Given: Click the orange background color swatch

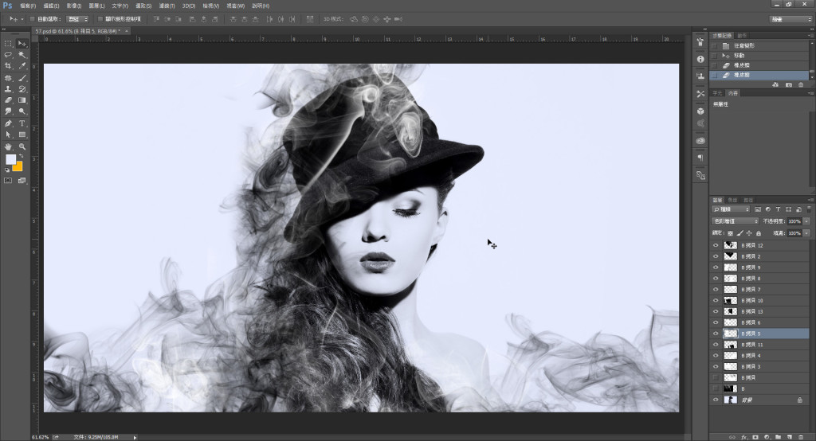Looking at the screenshot, I should pos(18,166).
